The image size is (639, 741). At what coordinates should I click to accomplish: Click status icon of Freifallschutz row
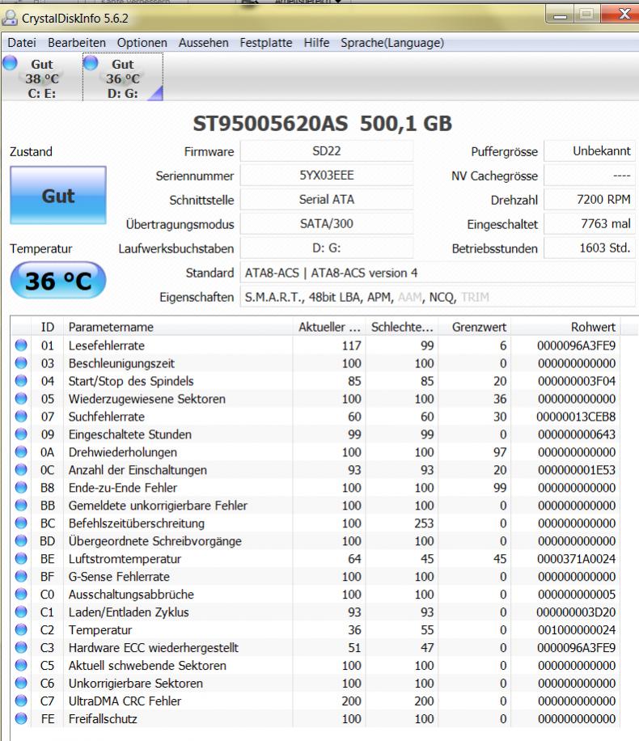click(x=21, y=718)
